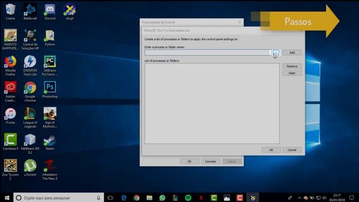Click the volume icon in the system tray

pyautogui.click(x=324, y=198)
